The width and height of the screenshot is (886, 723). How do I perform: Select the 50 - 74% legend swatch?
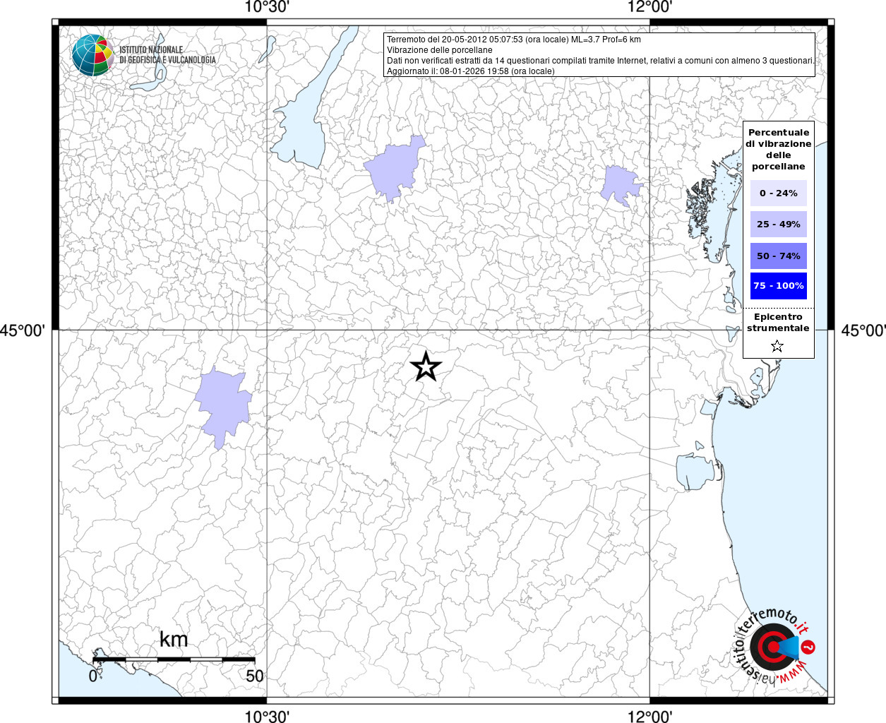click(779, 256)
